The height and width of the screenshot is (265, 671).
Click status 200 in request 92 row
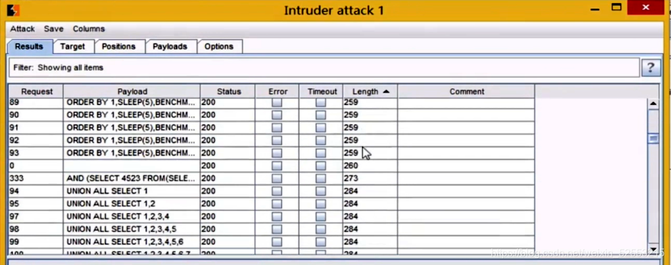pos(209,140)
